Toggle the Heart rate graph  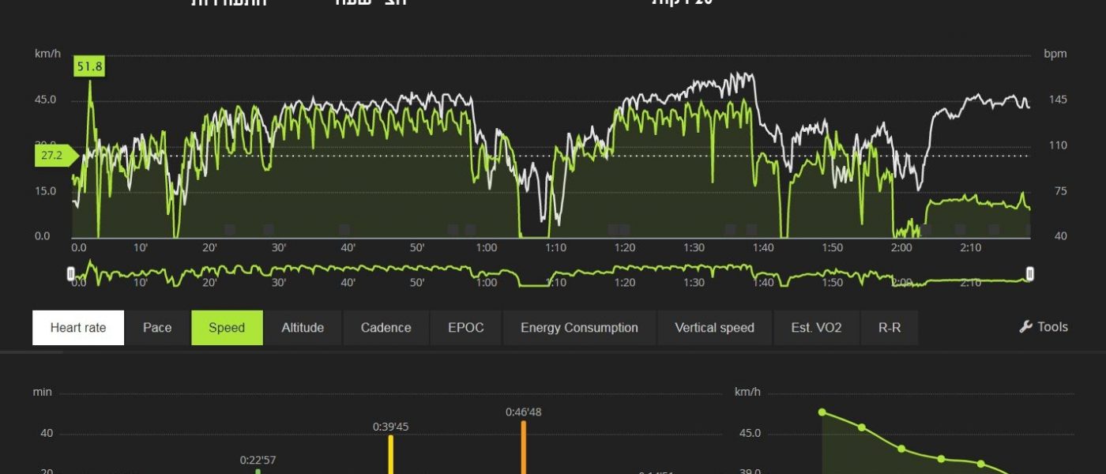78,328
